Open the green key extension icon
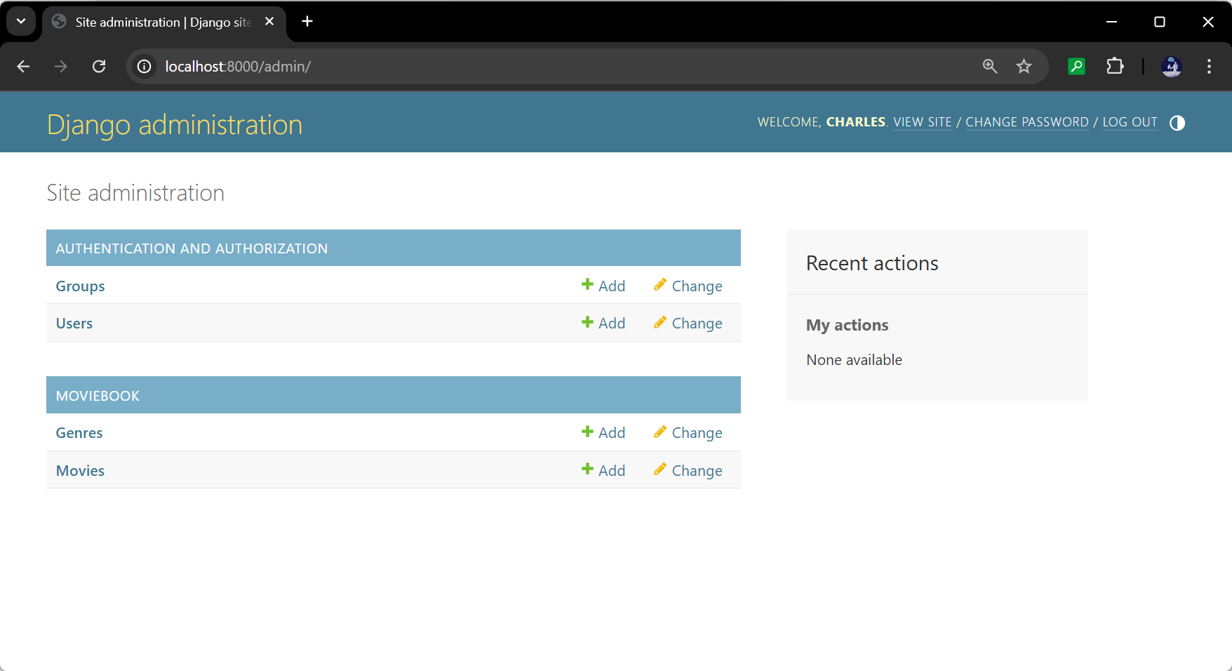This screenshot has height=671, width=1232. [x=1076, y=67]
